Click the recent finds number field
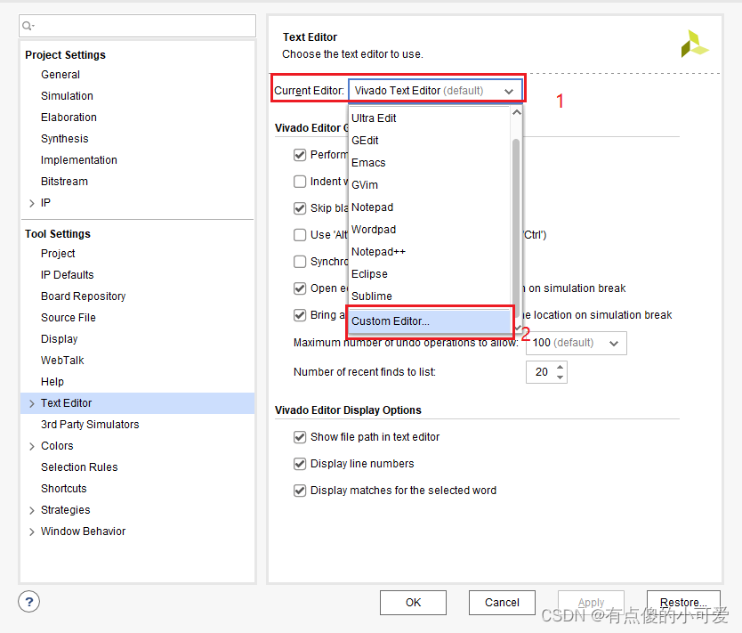This screenshot has width=742, height=633. [x=541, y=372]
